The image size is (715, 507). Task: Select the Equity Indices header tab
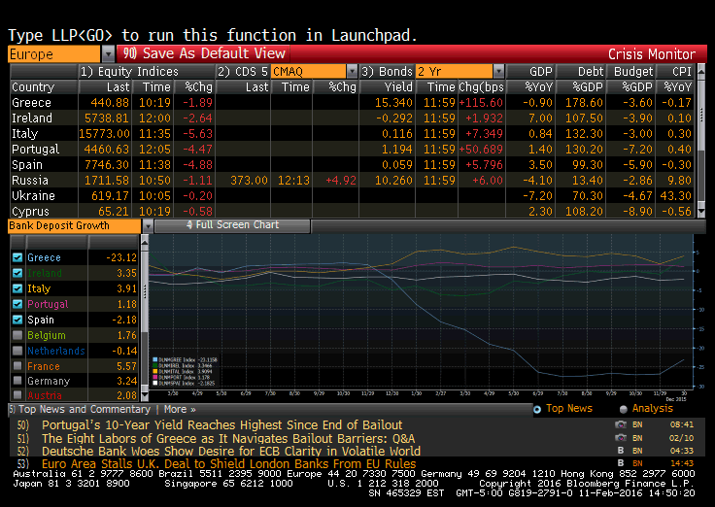pos(129,72)
